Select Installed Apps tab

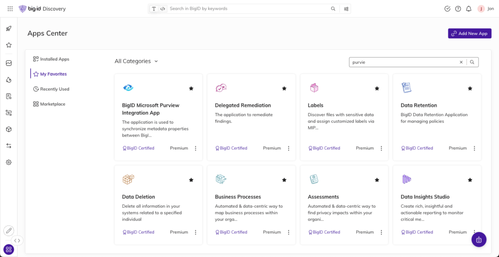click(51, 59)
